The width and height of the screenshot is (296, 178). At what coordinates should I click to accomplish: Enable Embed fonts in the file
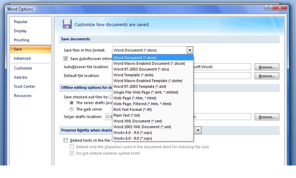coord(66,140)
